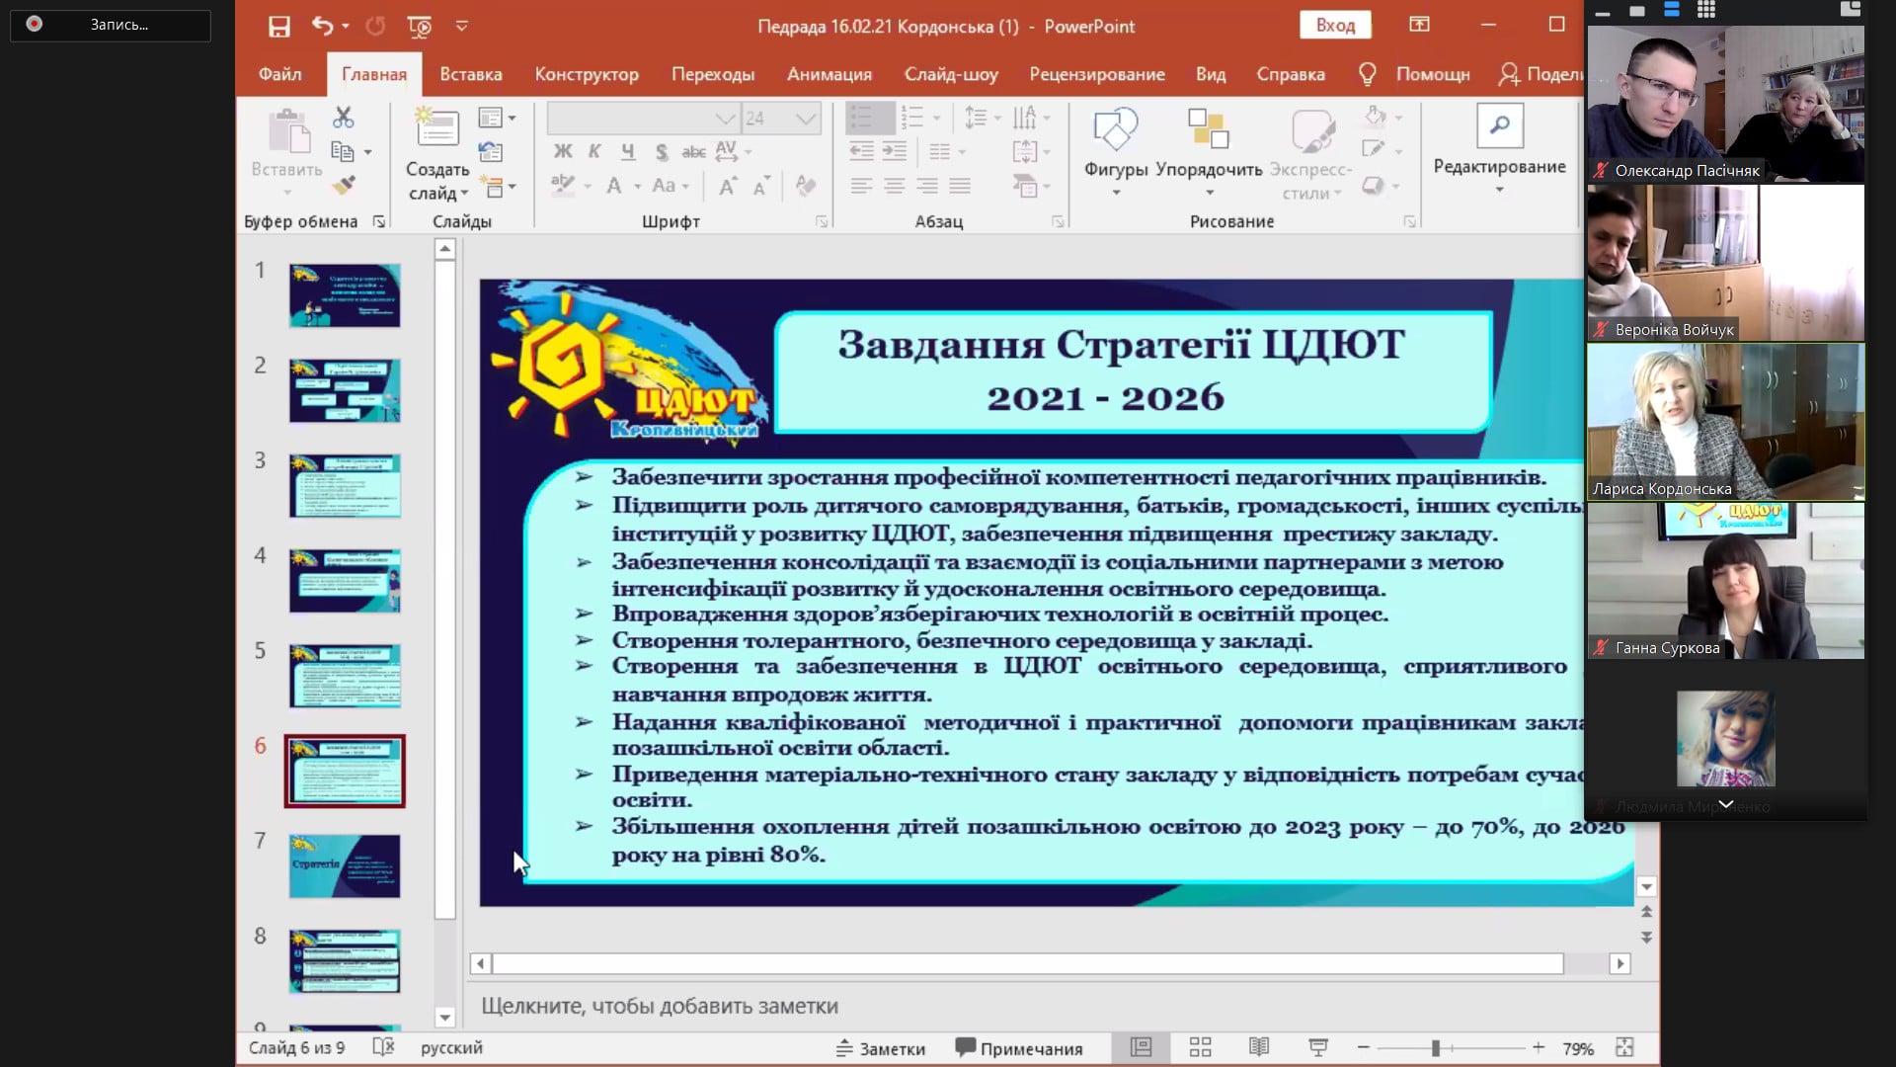Start slideshow from status bar icon
The image size is (1896, 1067).
point(1318,1047)
